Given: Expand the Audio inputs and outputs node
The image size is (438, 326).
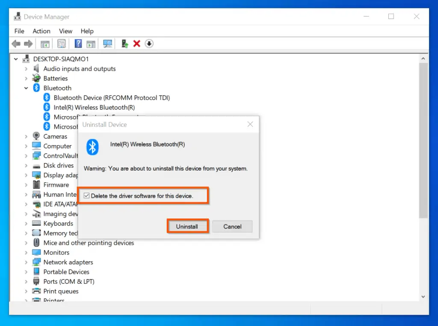Looking at the screenshot, I should 26,69.
